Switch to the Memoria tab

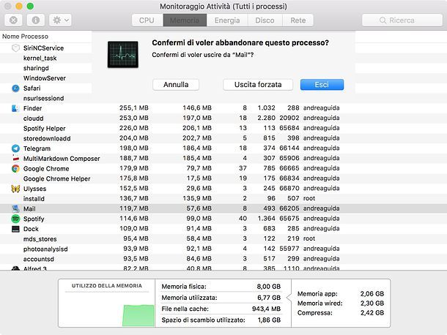click(185, 20)
